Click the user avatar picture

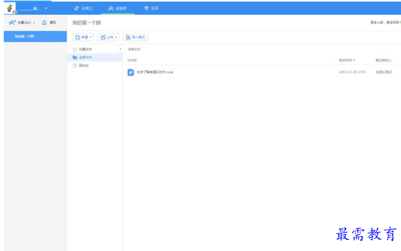10,8
